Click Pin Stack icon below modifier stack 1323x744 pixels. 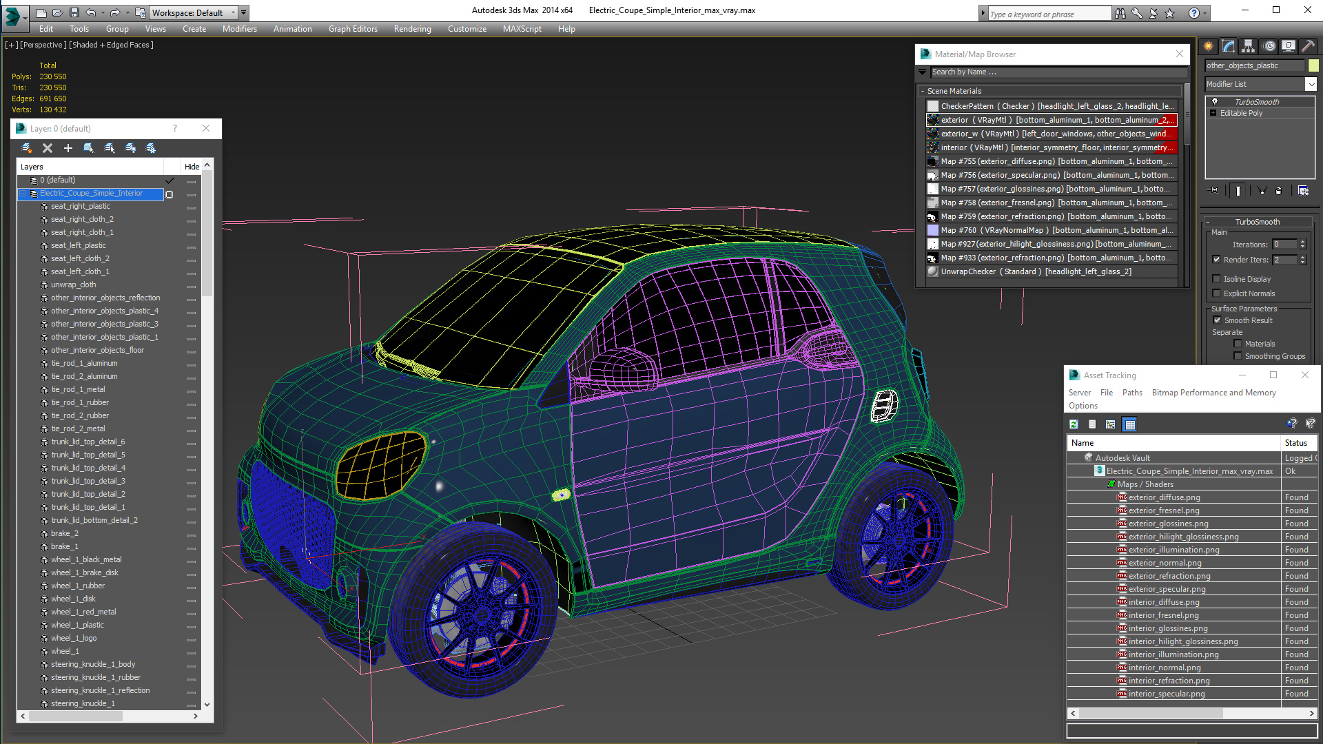1214,191
